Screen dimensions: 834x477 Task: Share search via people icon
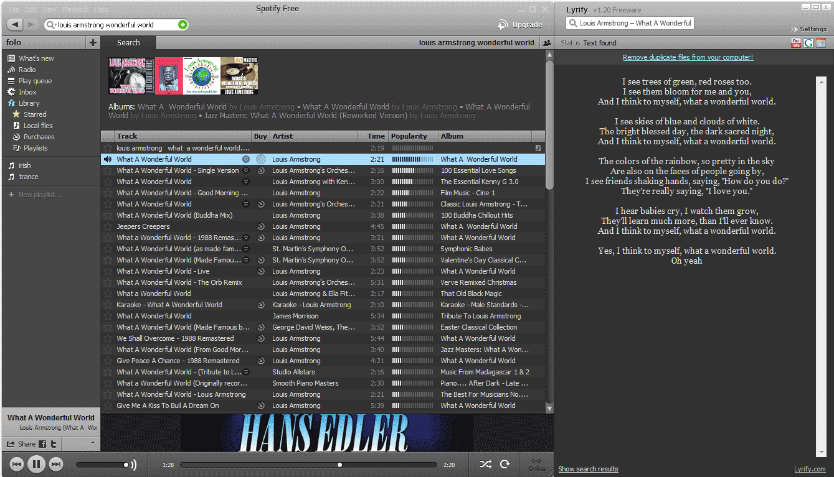click(546, 43)
